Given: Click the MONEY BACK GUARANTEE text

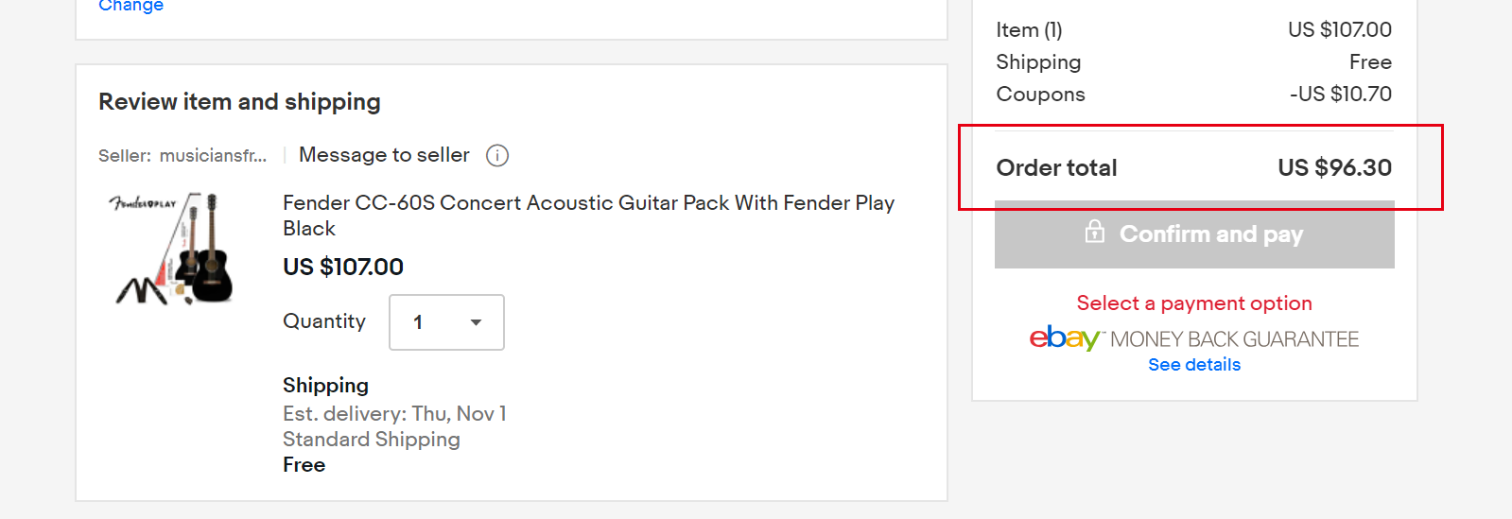Looking at the screenshot, I should pos(1234,339).
